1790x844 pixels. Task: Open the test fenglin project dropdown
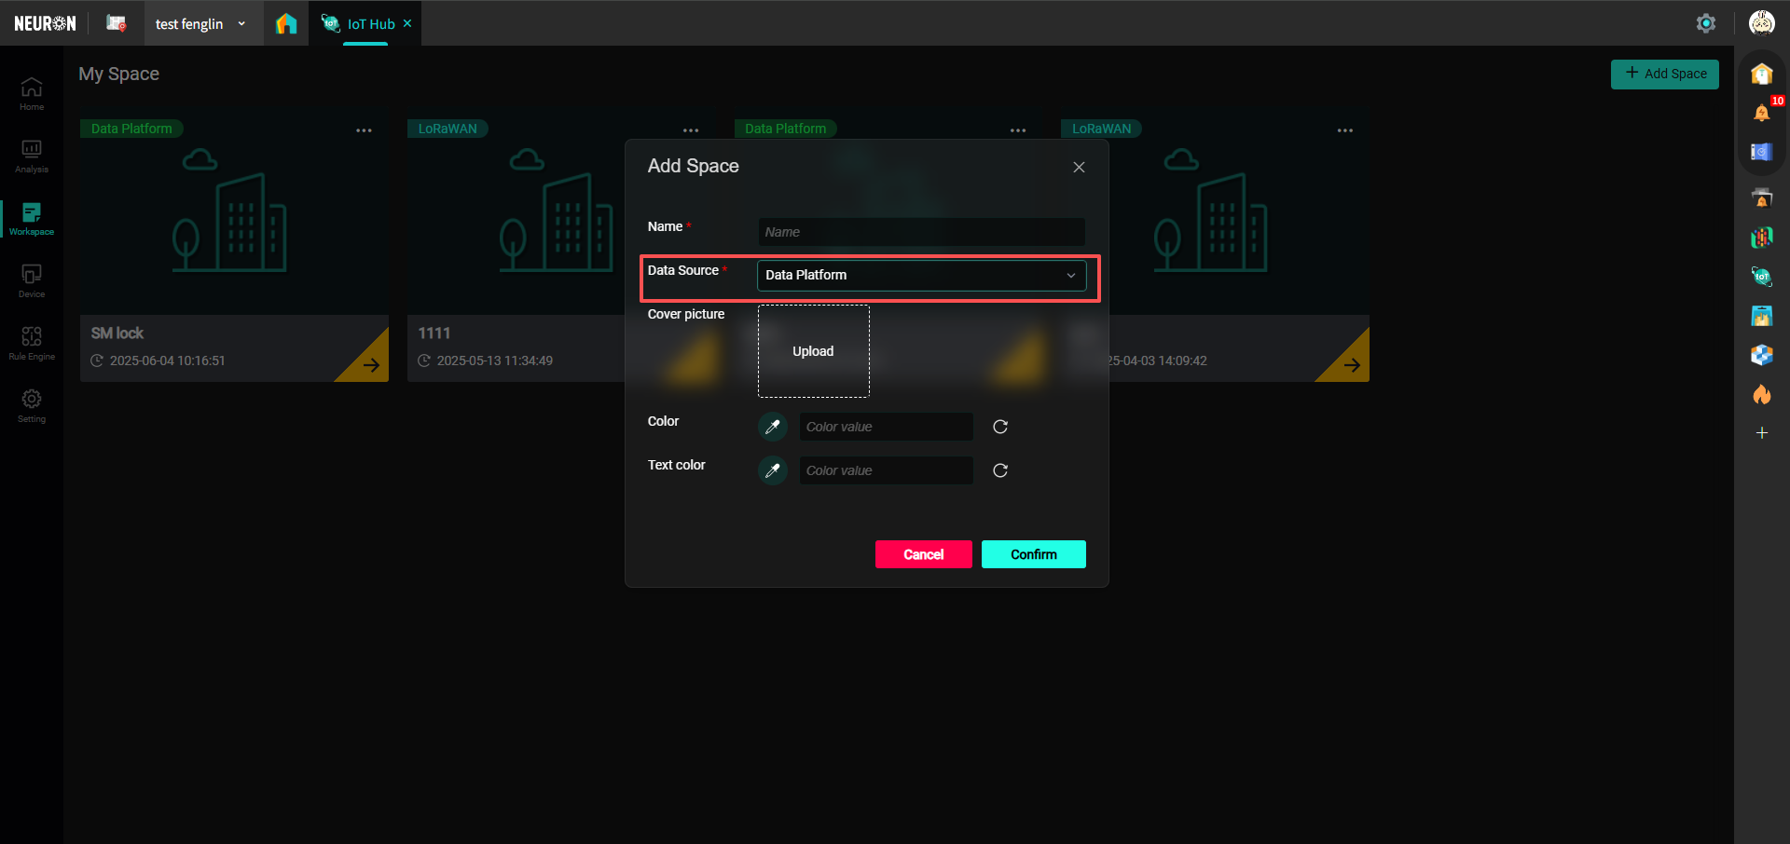tap(200, 24)
